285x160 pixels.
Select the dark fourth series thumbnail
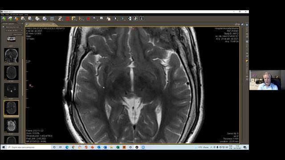(11, 90)
